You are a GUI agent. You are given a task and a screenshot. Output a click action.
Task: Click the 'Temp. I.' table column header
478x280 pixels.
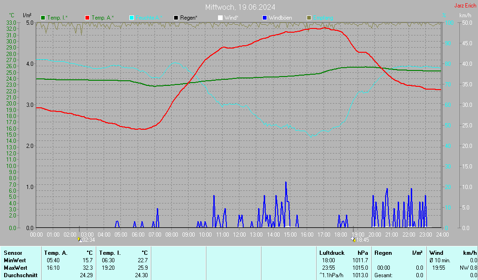(x=110, y=253)
